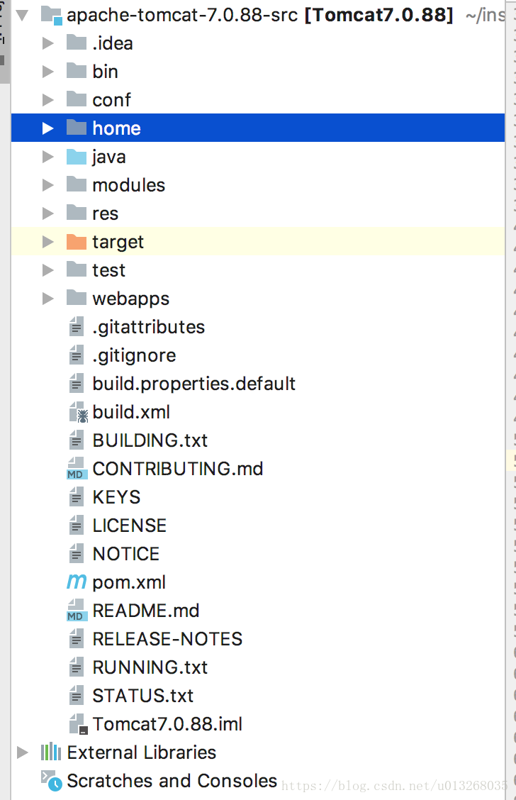Click the Maven icon of pom.xml
The width and height of the screenshot is (516, 800).
77,582
